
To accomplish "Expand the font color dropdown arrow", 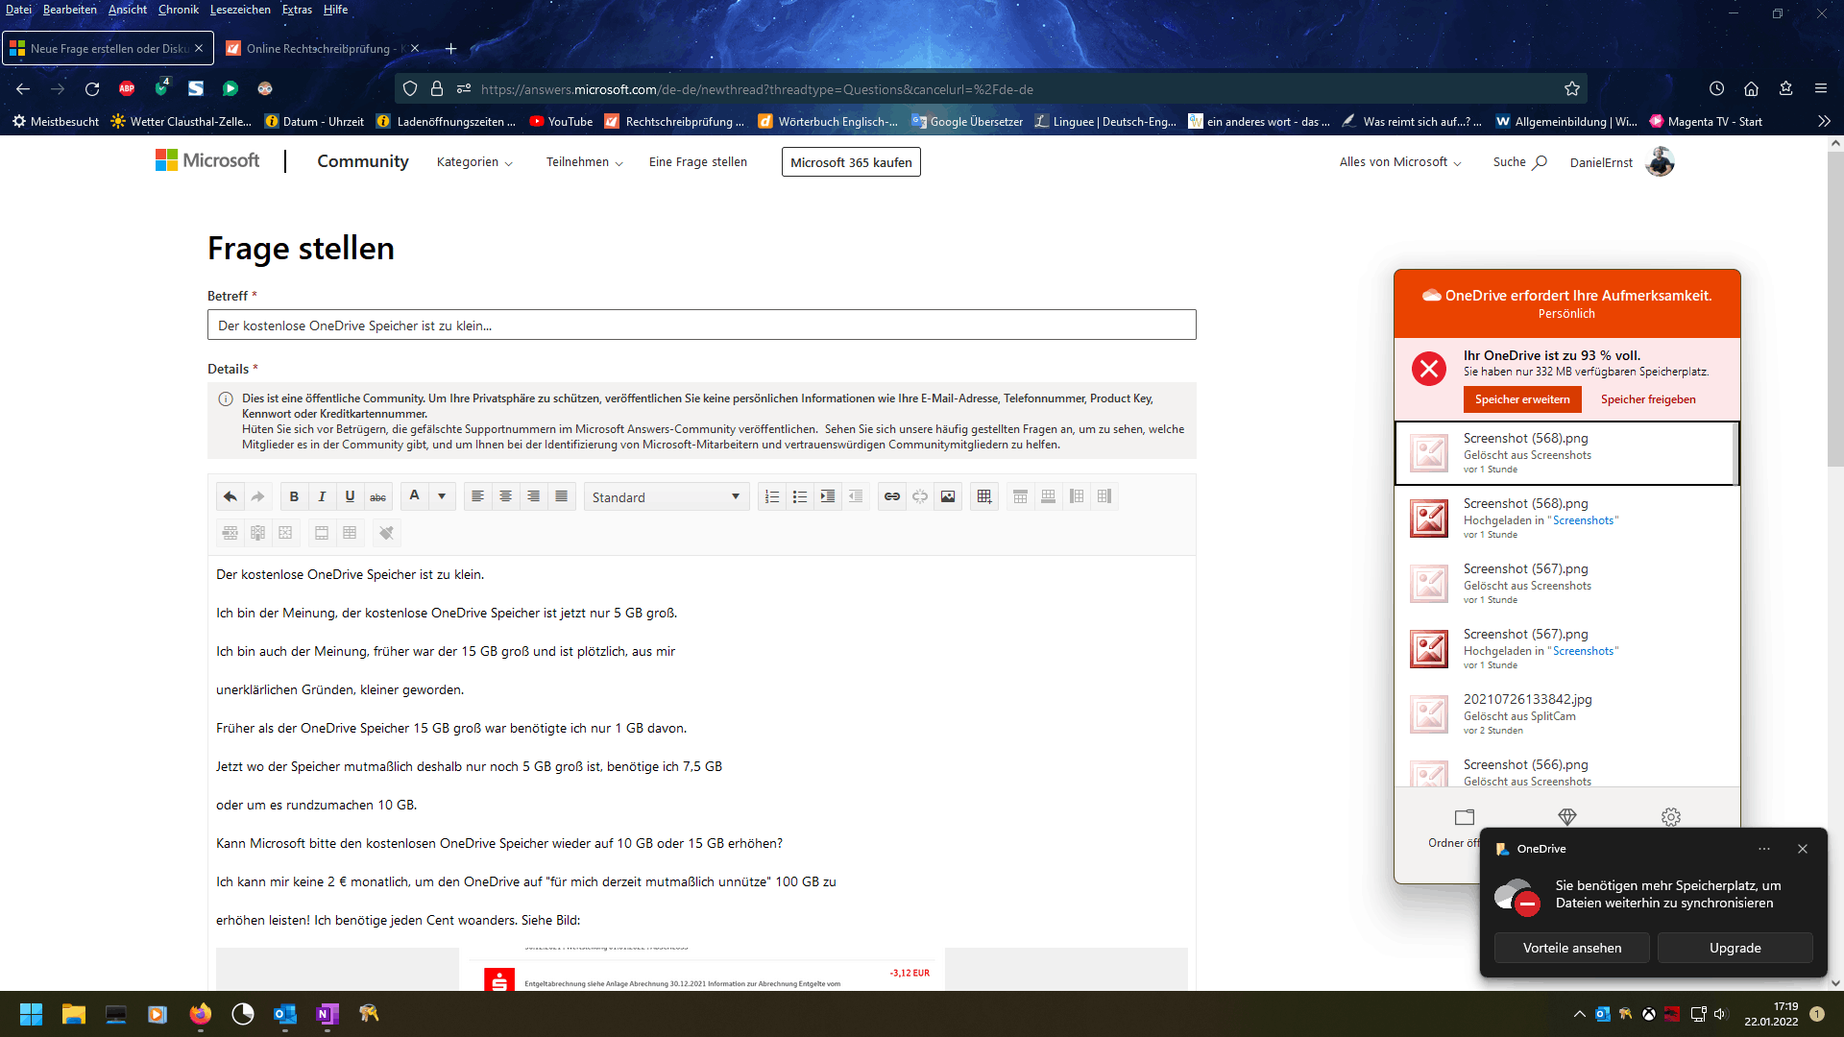I will (x=442, y=496).
